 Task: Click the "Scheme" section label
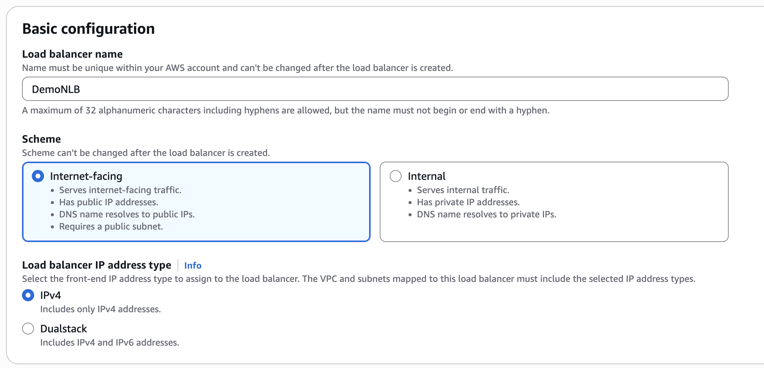point(41,139)
